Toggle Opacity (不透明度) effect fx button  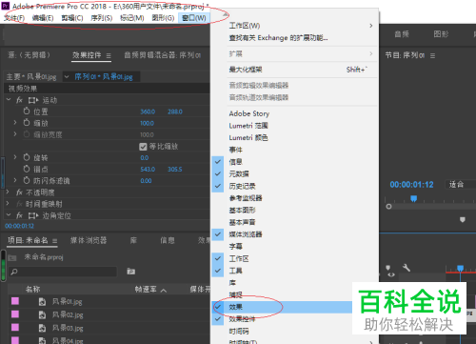[19, 192]
